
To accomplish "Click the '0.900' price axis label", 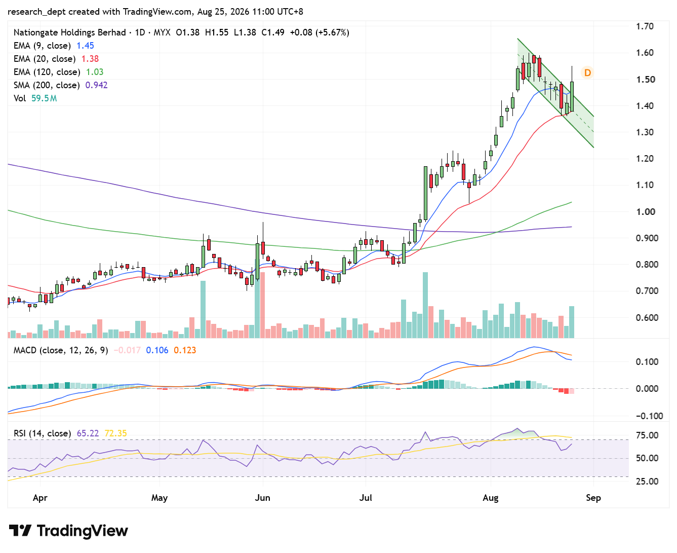I will point(647,238).
